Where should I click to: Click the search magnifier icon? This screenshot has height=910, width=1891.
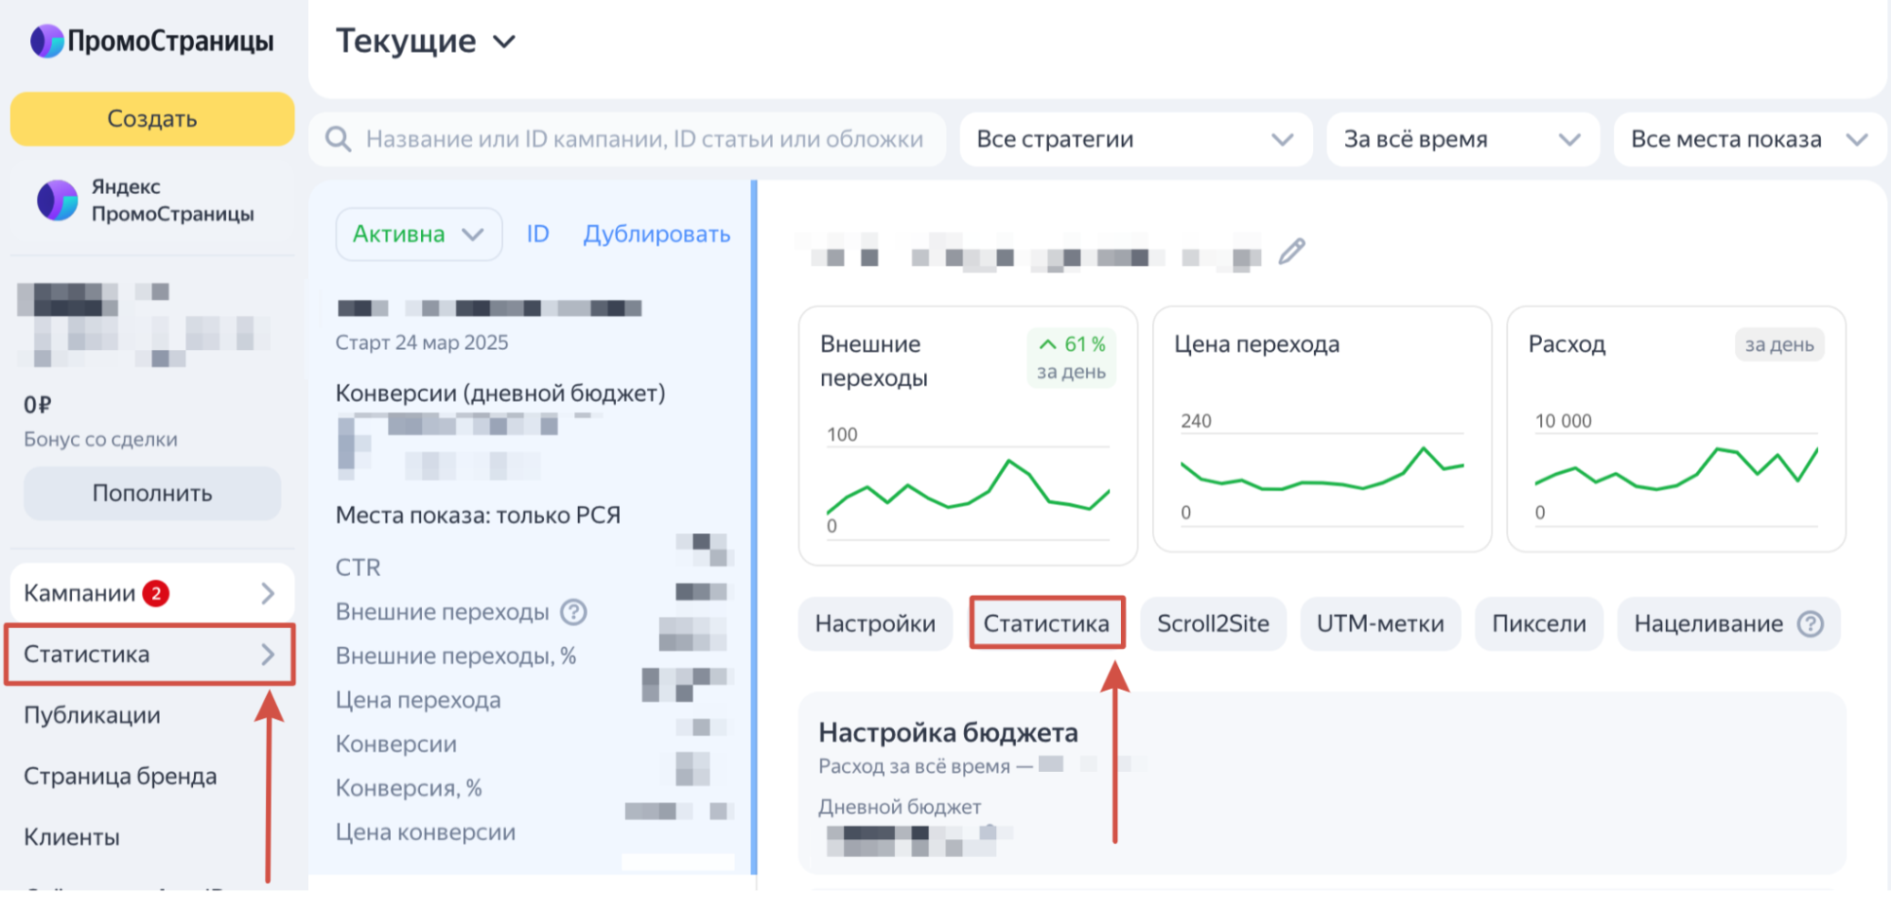point(338,139)
